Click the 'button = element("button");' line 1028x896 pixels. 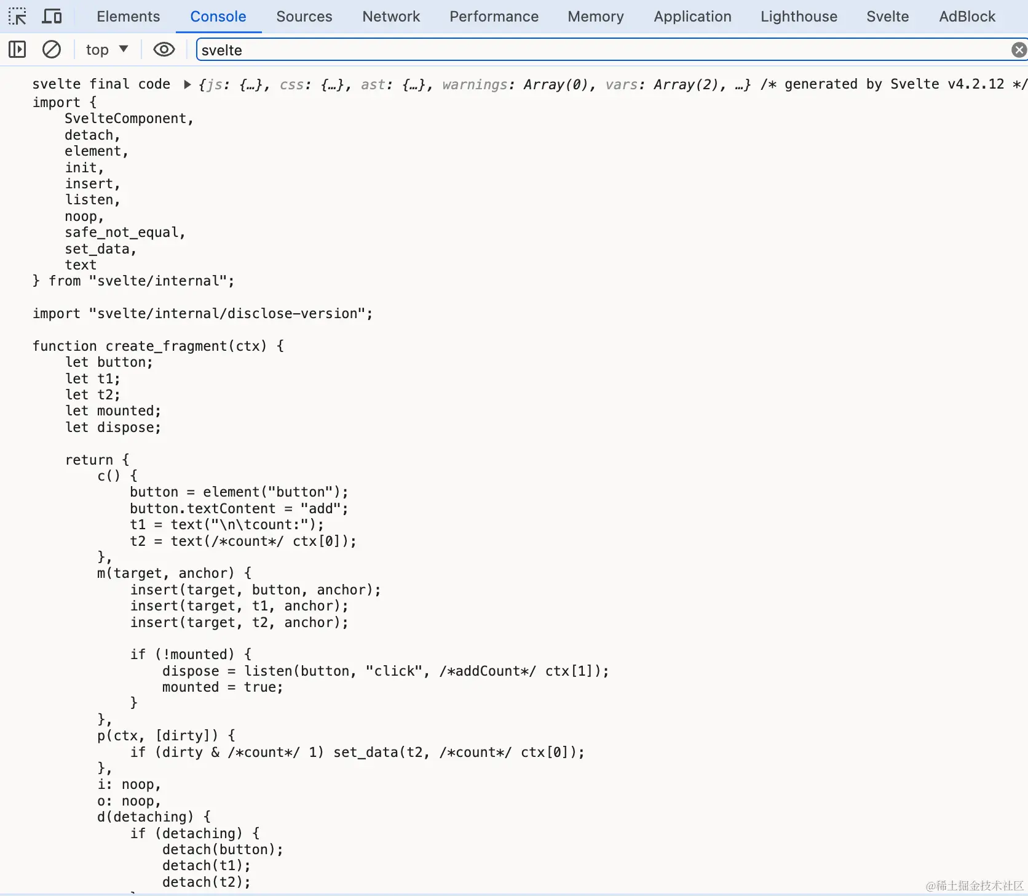pyautogui.click(x=239, y=492)
